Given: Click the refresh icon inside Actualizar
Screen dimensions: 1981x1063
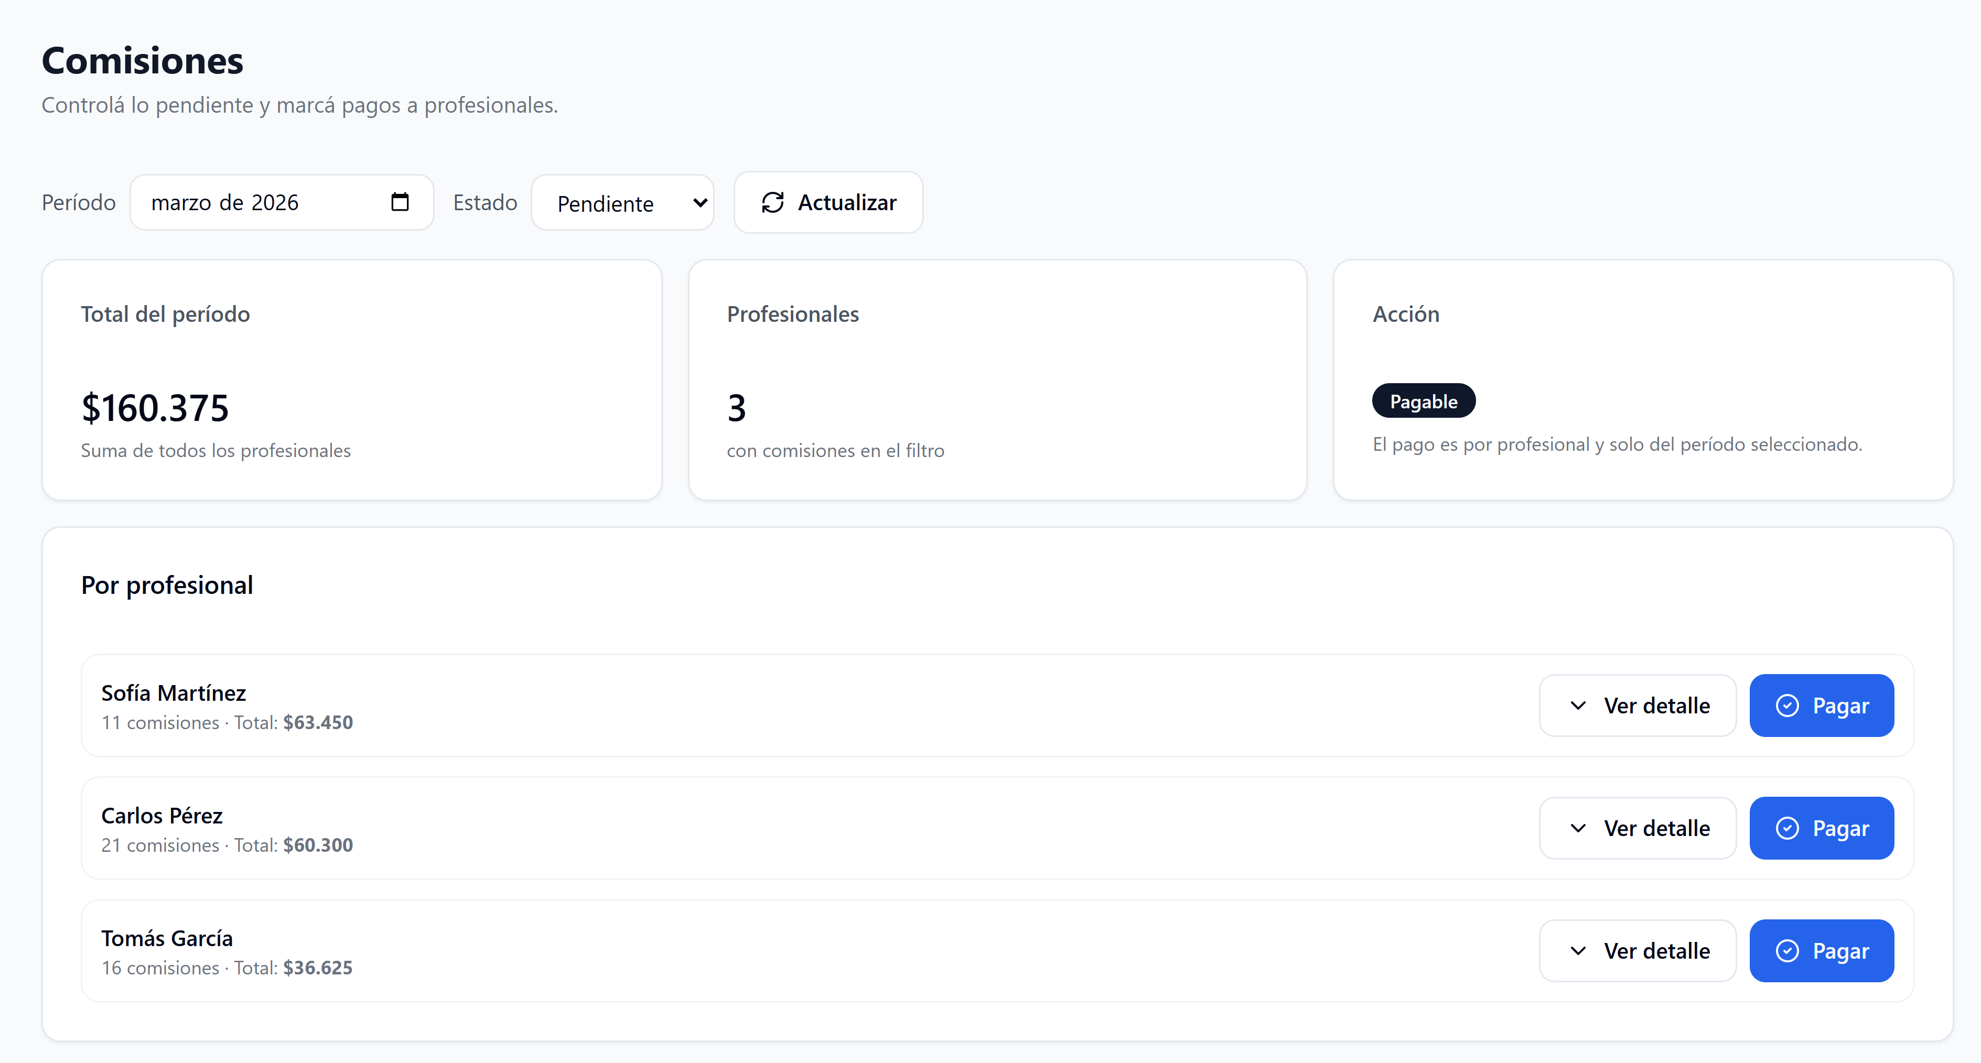Looking at the screenshot, I should (773, 202).
